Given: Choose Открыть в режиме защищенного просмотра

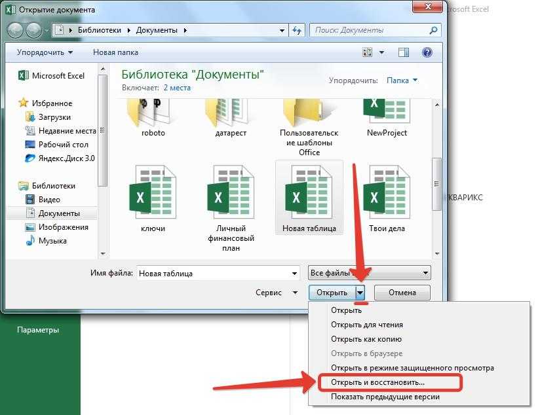Looking at the screenshot, I should coord(412,368).
